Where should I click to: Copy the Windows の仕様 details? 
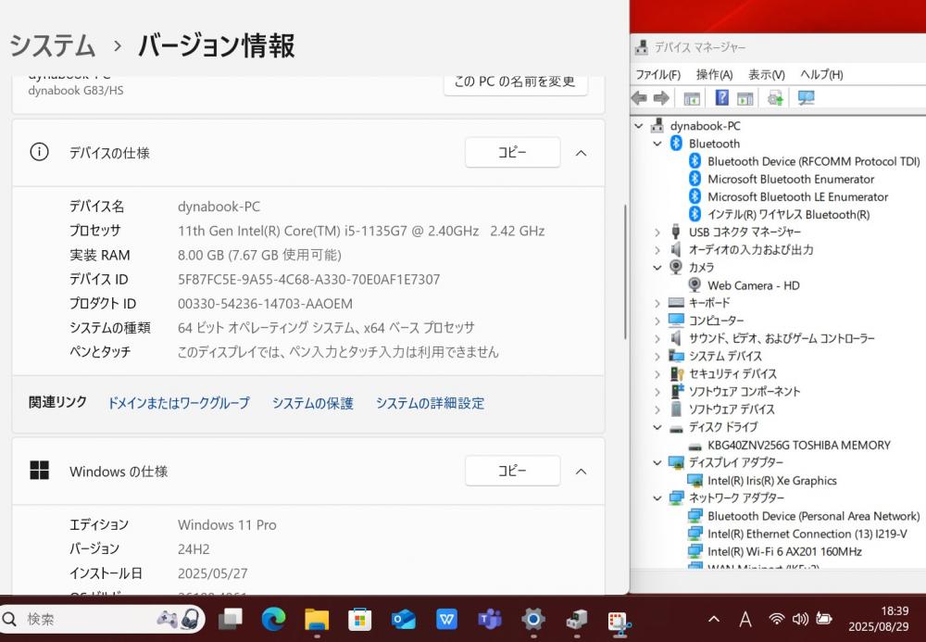point(513,471)
